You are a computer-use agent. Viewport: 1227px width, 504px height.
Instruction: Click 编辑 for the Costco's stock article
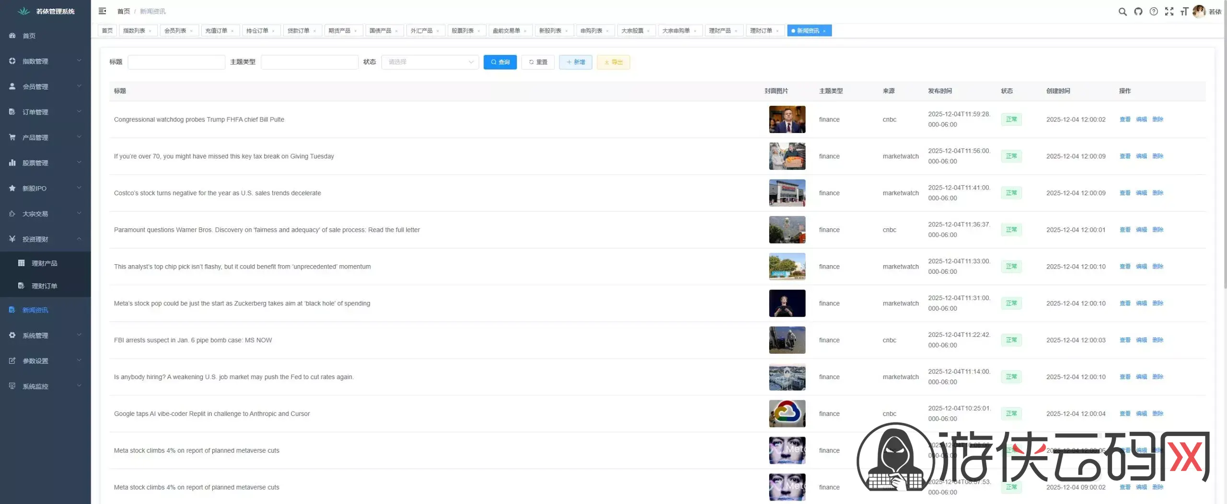(1141, 193)
